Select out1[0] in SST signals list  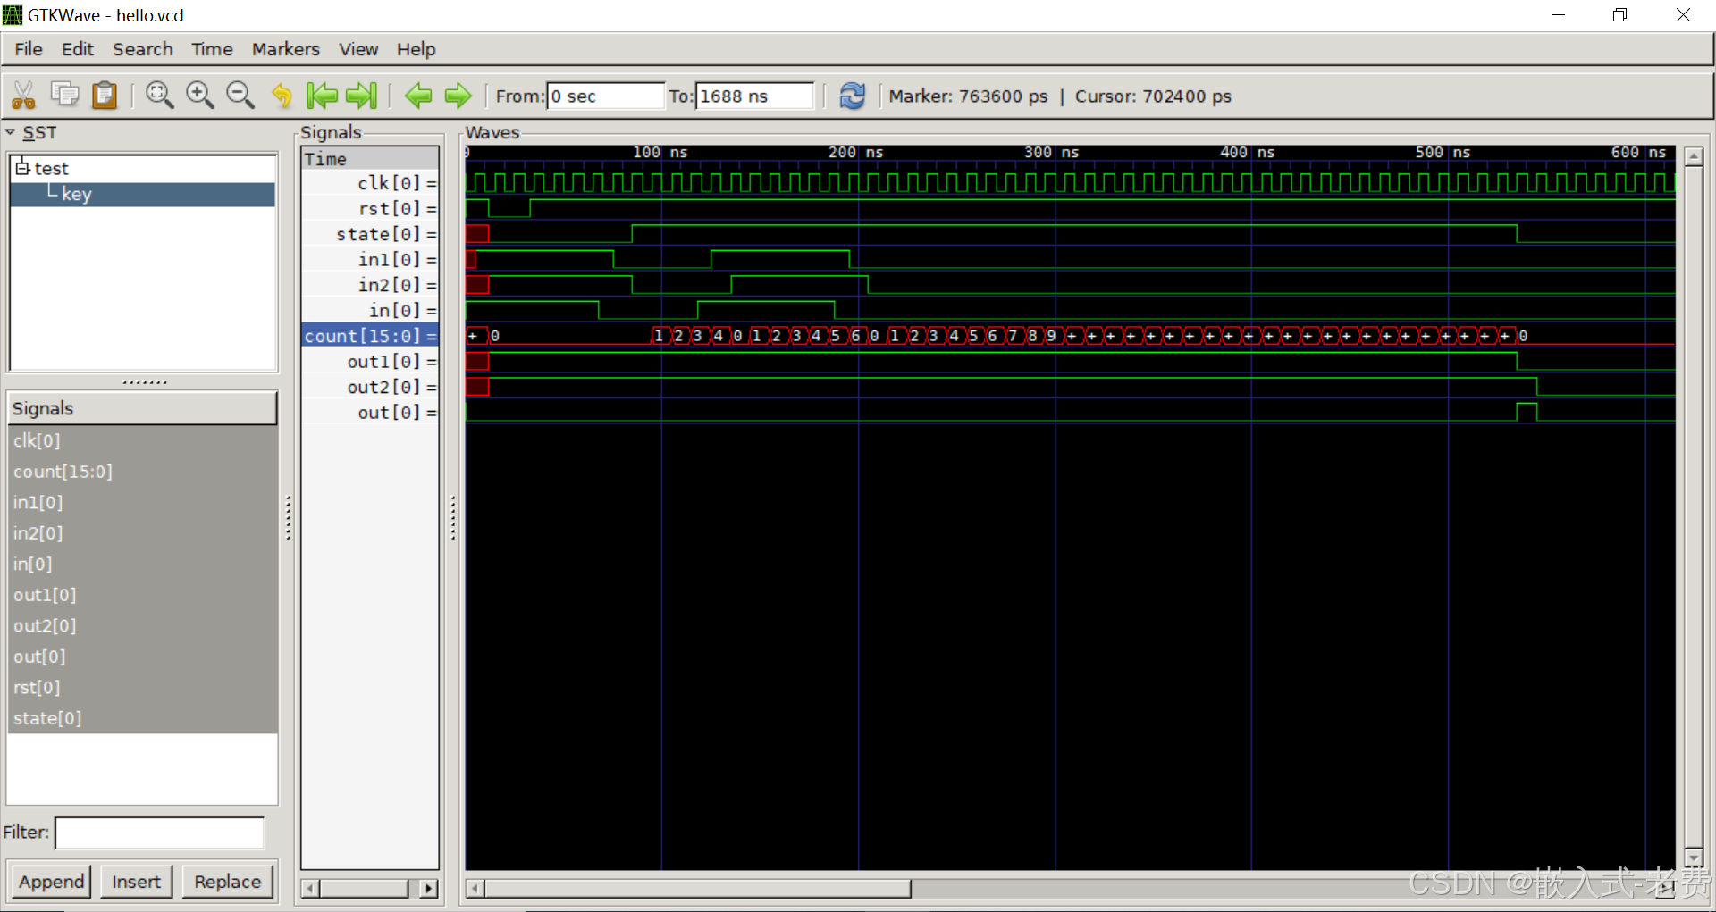(x=143, y=595)
